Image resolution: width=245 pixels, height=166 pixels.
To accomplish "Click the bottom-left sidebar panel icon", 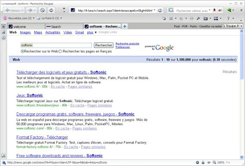I will click(x=3, y=155).
